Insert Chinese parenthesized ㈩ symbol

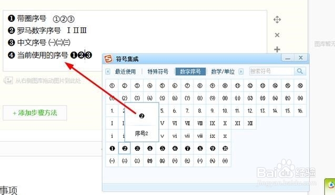coord(225,161)
